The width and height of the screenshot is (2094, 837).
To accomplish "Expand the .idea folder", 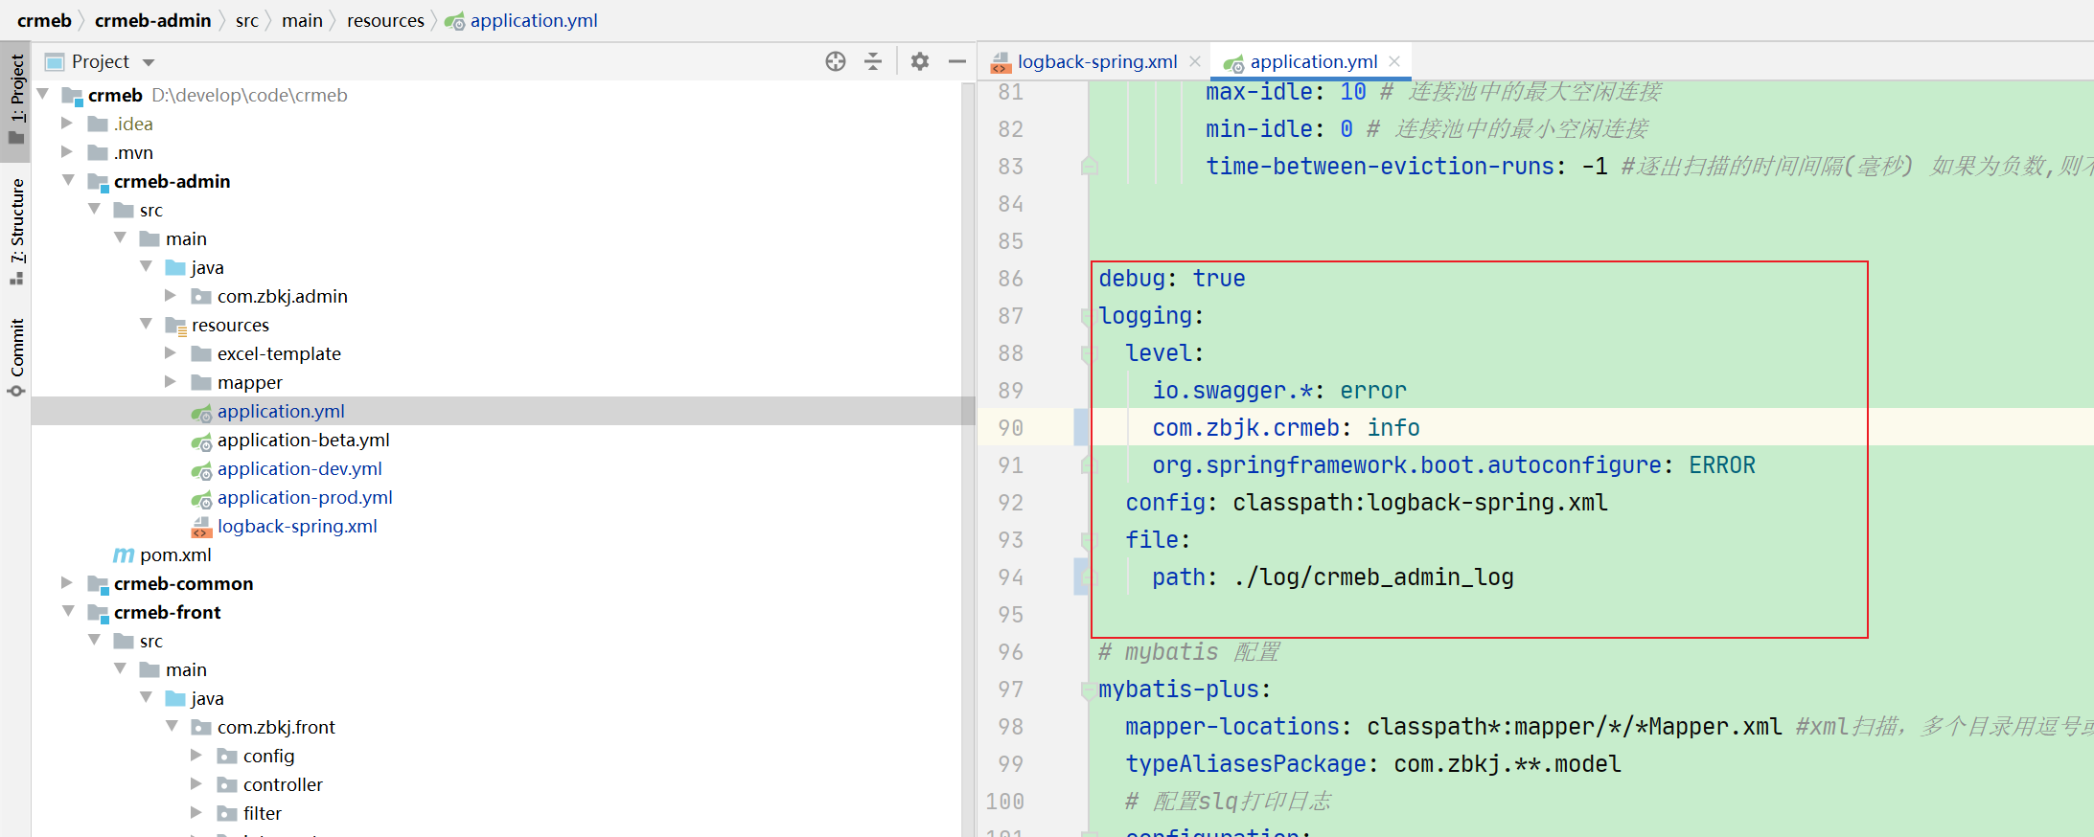I will pyautogui.click(x=67, y=123).
